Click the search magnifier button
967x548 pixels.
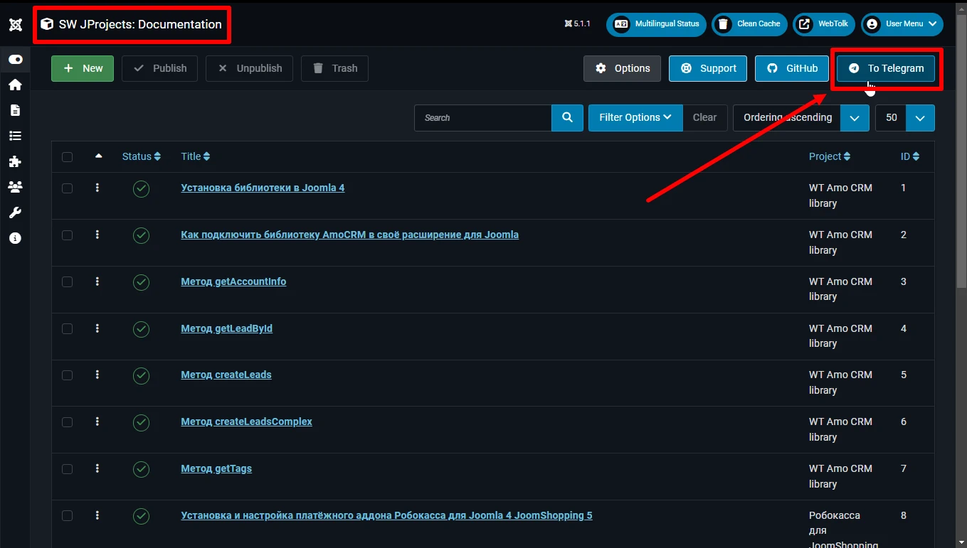[x=567, y=118]
